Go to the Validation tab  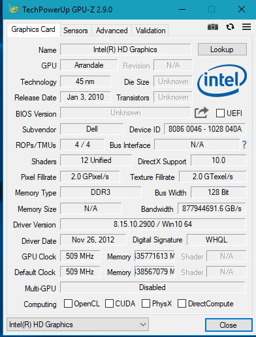pos(150,31)
